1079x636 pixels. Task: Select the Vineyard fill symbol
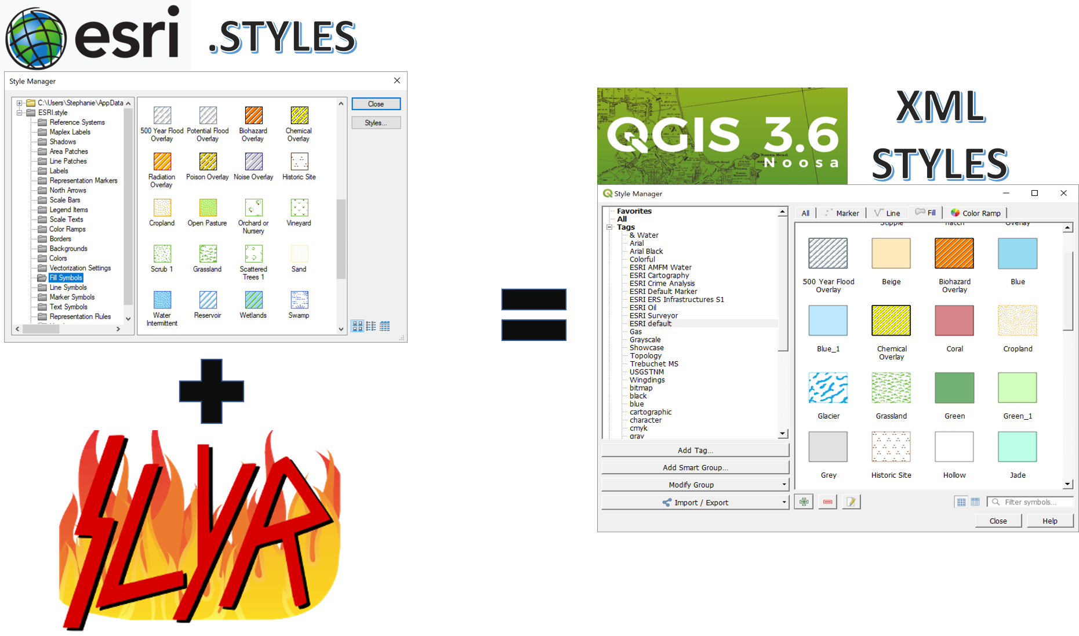[x=299, y=213]
